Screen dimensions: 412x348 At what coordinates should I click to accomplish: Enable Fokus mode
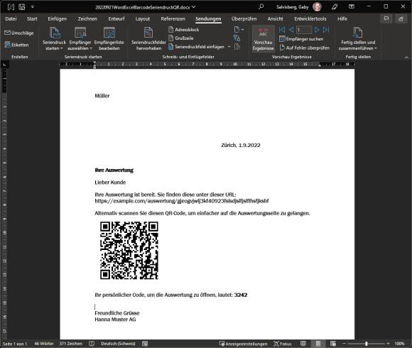coord(283,344)
